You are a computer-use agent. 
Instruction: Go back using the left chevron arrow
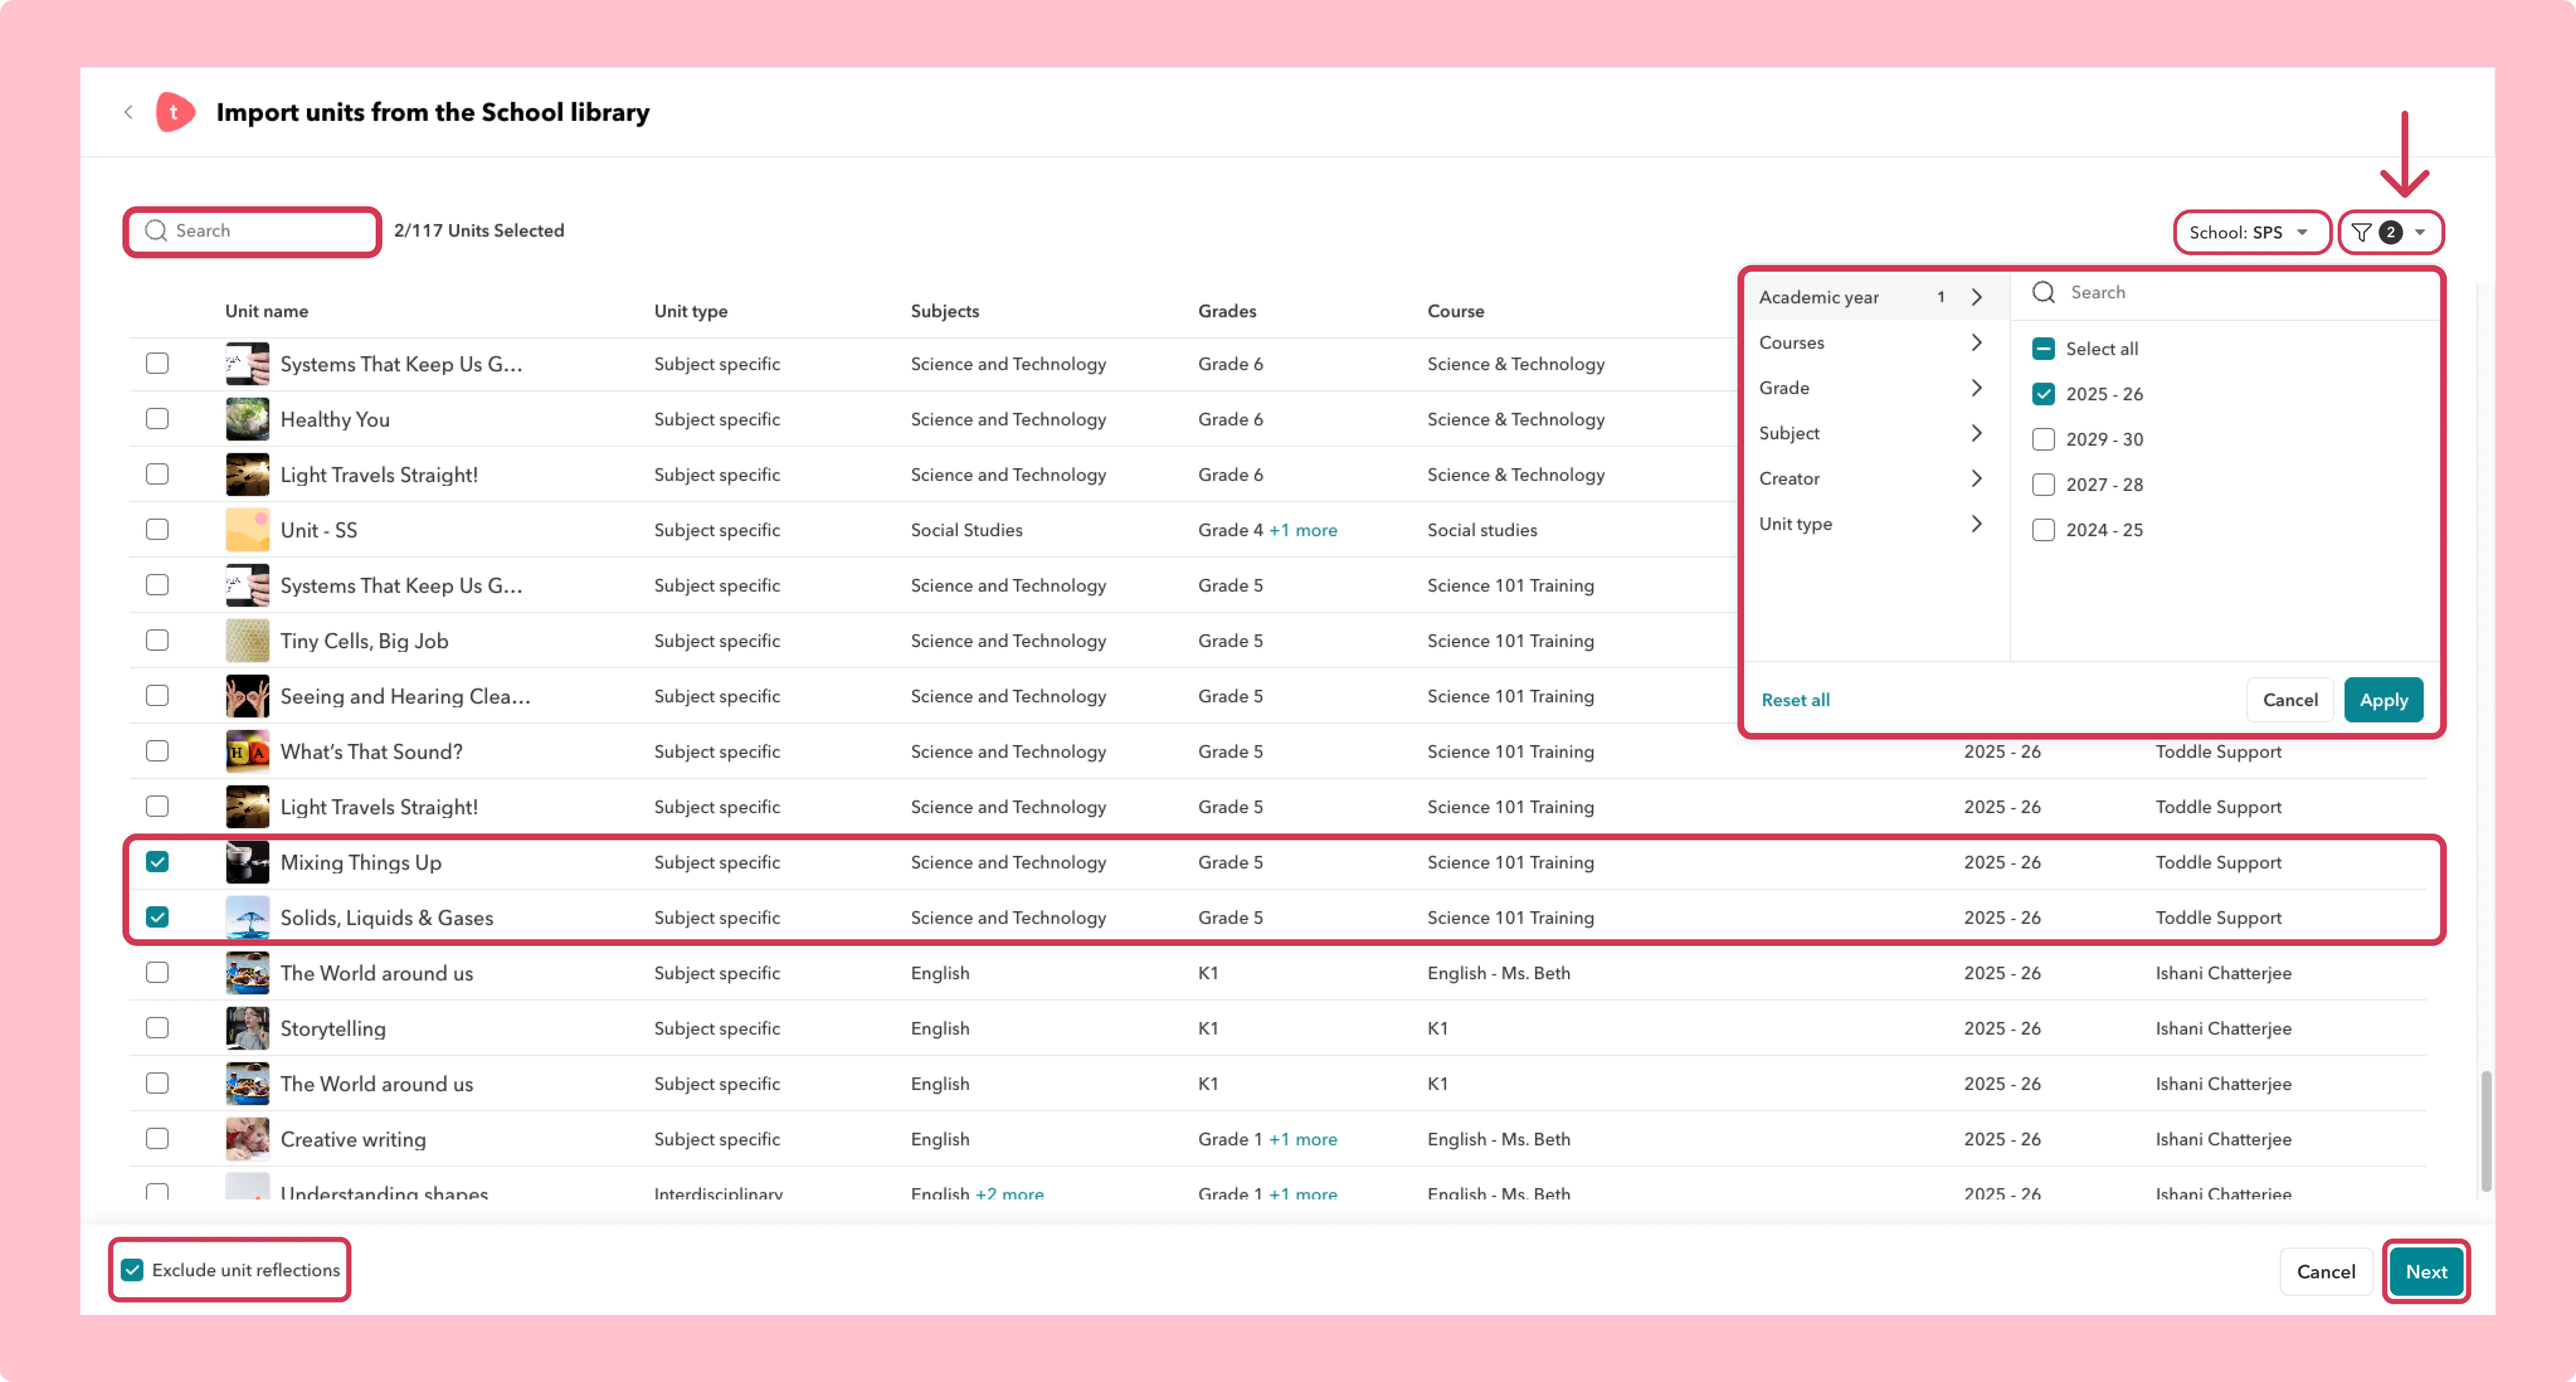pyautogui.click(x=128, y=112)
